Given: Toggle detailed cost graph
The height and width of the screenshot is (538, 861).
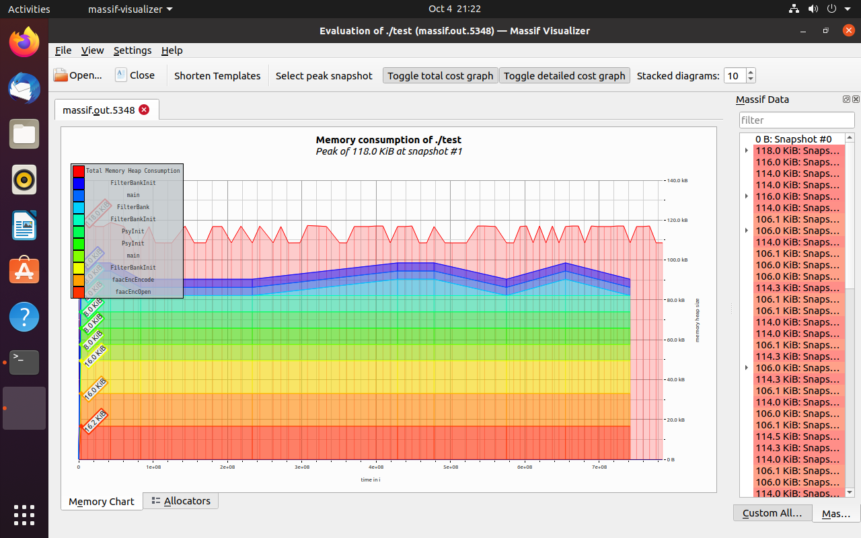Looking at the screenshot, I should point(564,75).
